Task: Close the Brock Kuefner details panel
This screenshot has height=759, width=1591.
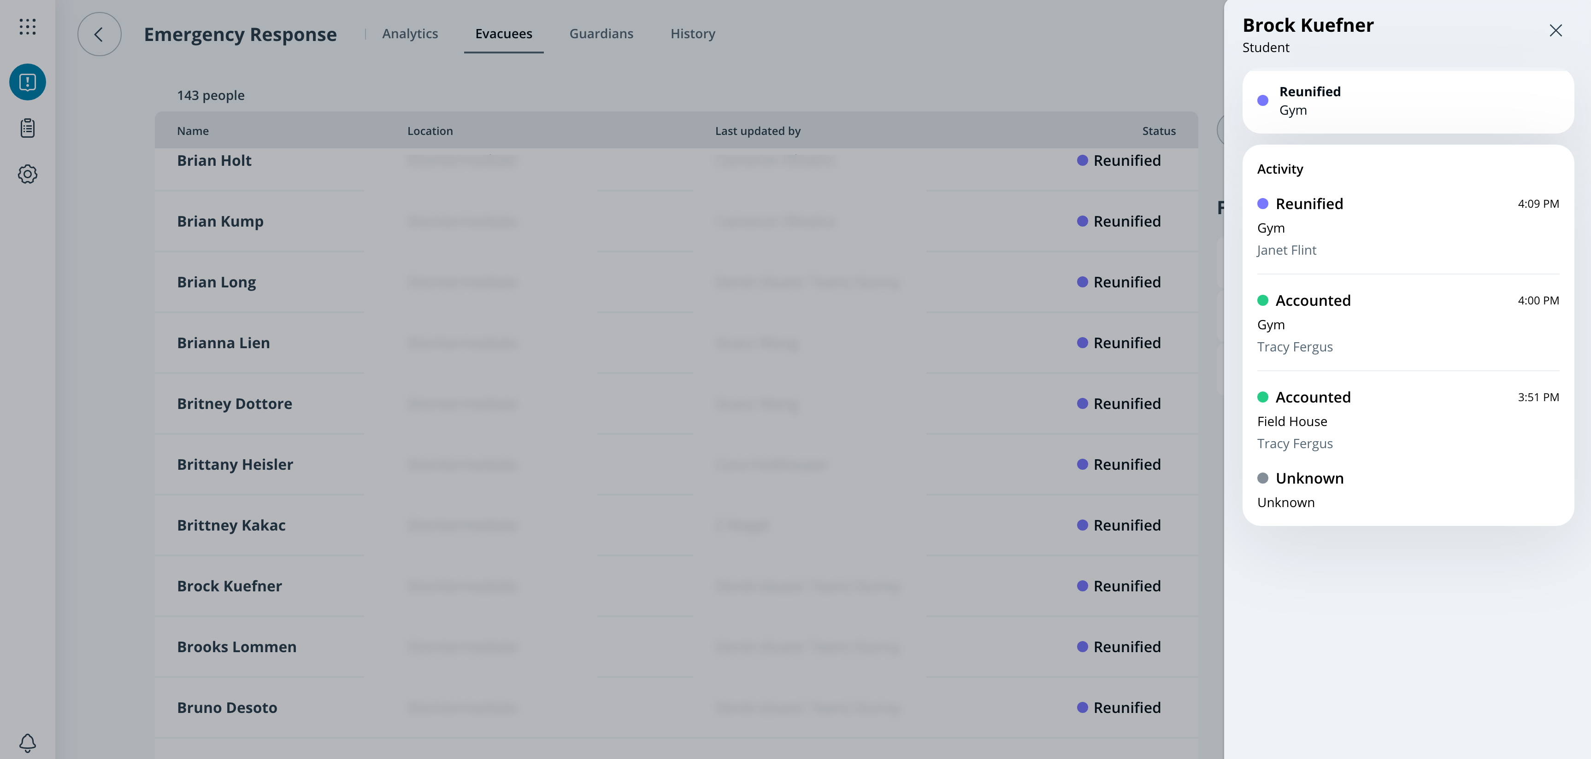Action: pos(1555,31)
